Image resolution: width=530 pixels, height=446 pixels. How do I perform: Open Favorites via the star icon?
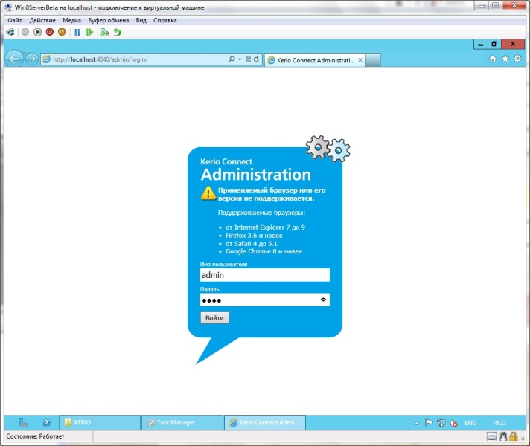[x=505, y=59]
